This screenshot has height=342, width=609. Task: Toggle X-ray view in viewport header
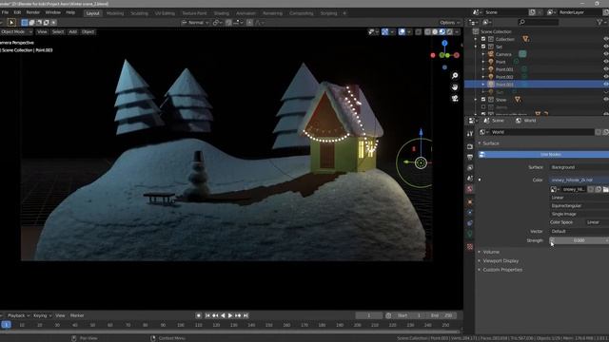[418, 31]
